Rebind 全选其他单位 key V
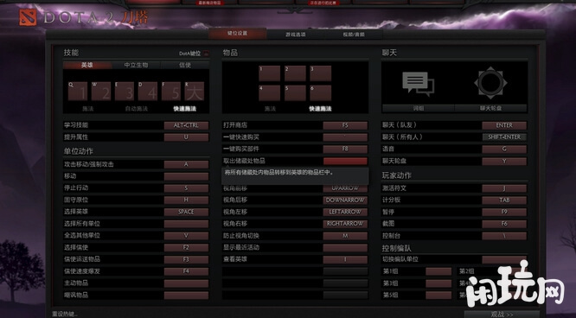This screenshot has width=576, height=318. pyautogui.click(x=186, y=235)
